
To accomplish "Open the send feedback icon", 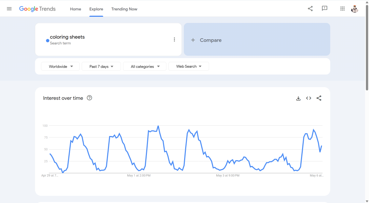I will coord(325,9).
